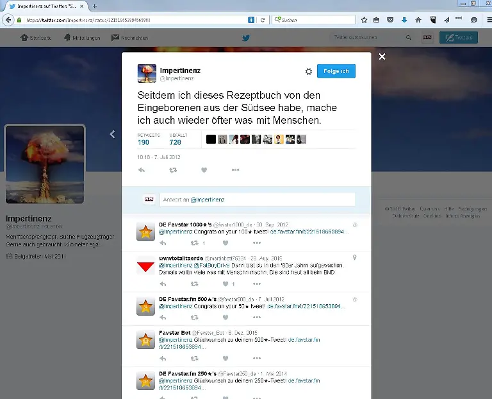This screenshot has height=399, width=492.
Task: Open the three-dots more menu on main tweet
Action: (x=235, y=170)
